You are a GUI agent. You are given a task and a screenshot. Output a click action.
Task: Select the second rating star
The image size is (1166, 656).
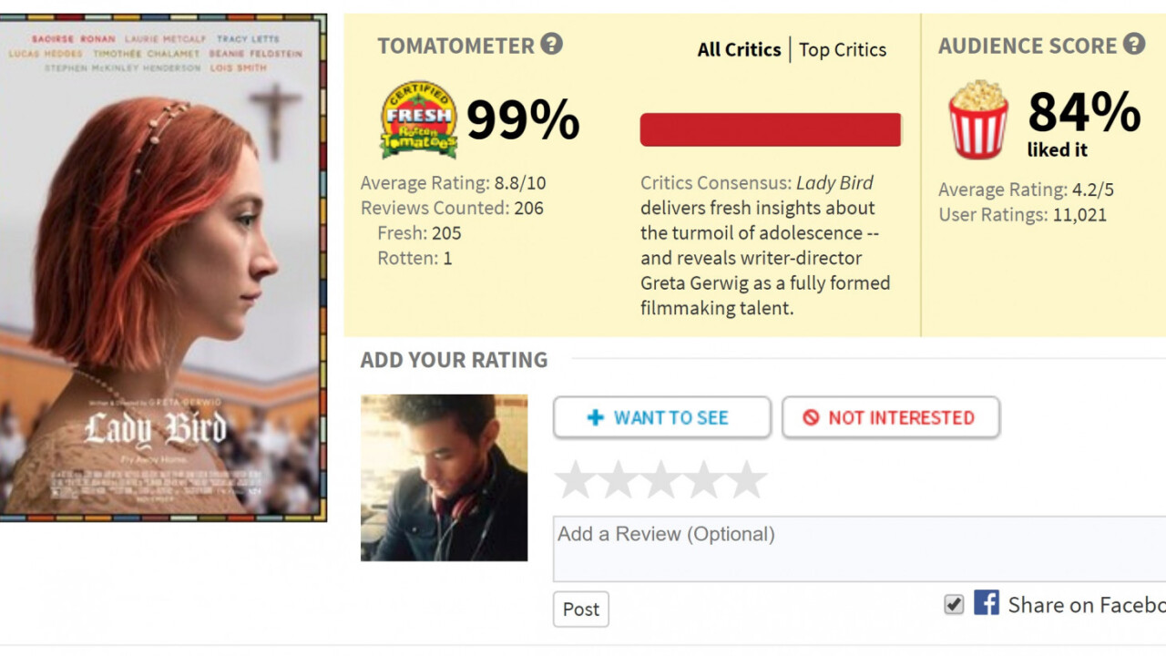(618, 480)
